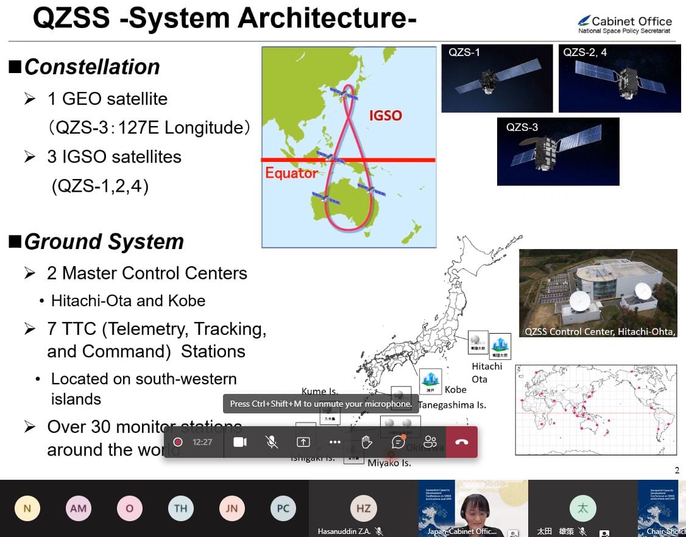Raise your hand in the meeting

(x=366, y=442)
